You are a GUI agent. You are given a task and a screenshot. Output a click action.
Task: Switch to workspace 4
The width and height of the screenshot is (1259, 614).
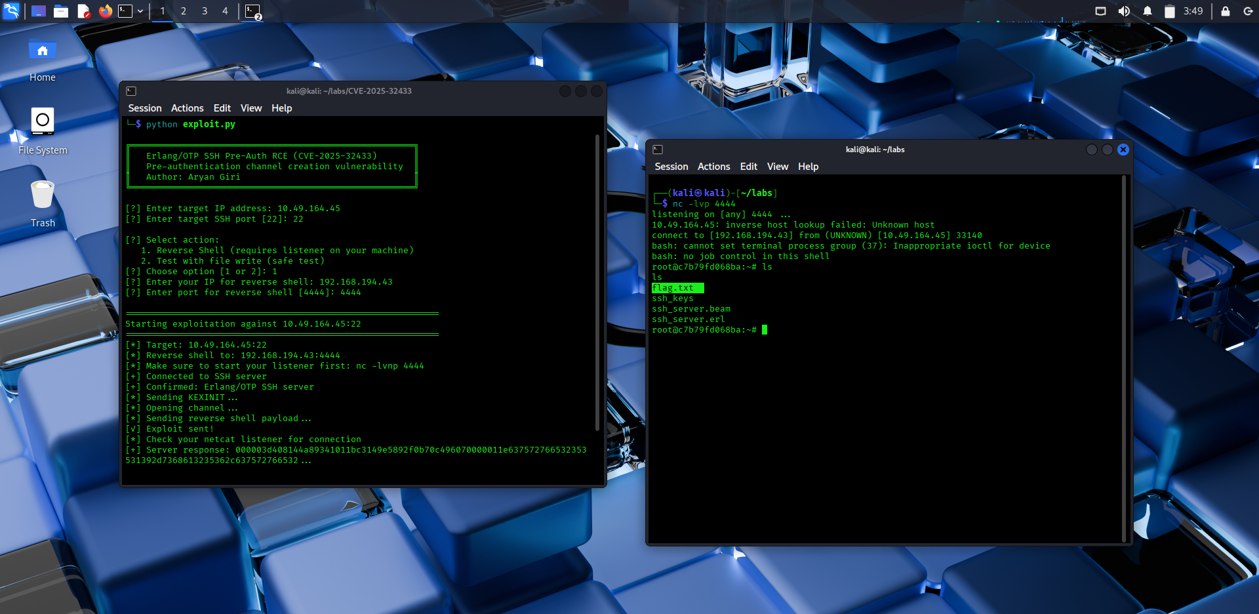tap(225, 11)
